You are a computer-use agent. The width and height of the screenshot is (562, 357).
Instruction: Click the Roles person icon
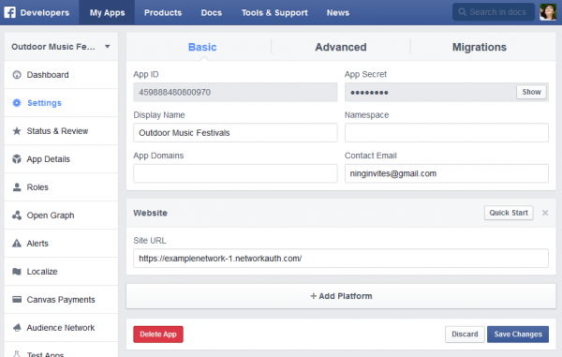click(17, 187)
